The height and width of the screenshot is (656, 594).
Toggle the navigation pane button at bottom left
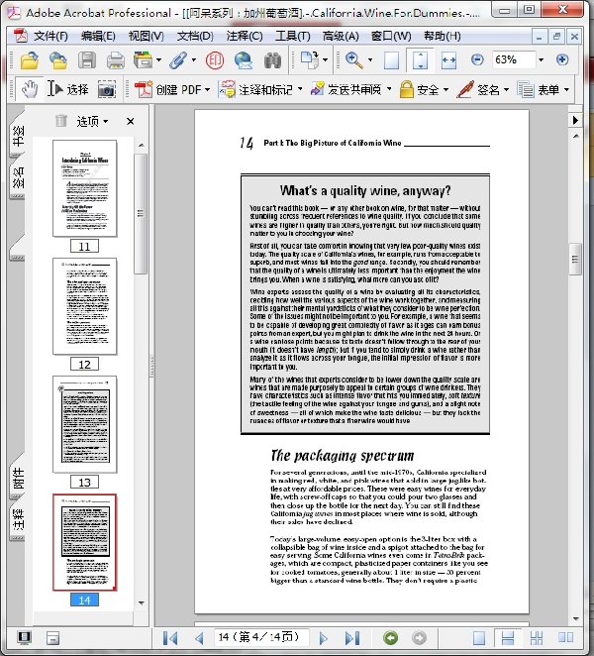point(52,638)
